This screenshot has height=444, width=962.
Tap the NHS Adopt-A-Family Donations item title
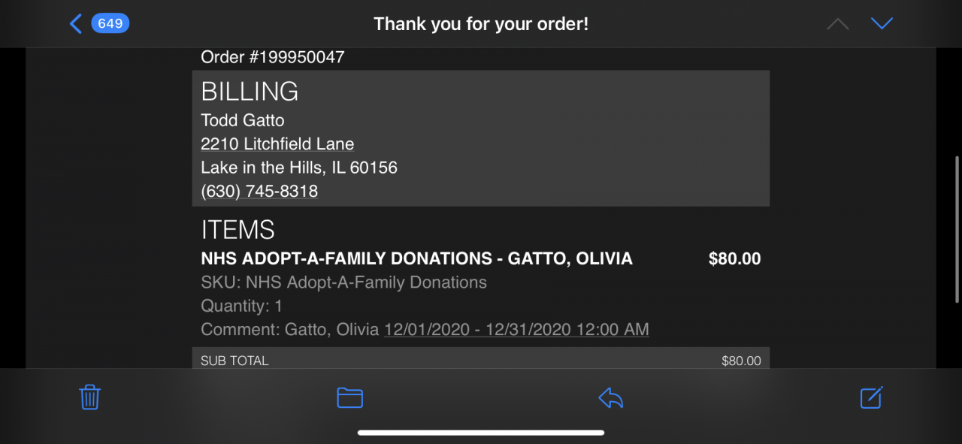pos(416,259)
